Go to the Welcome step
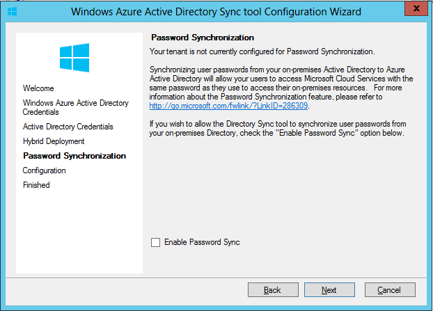This screenshot has width=433, height=311. 38,88
